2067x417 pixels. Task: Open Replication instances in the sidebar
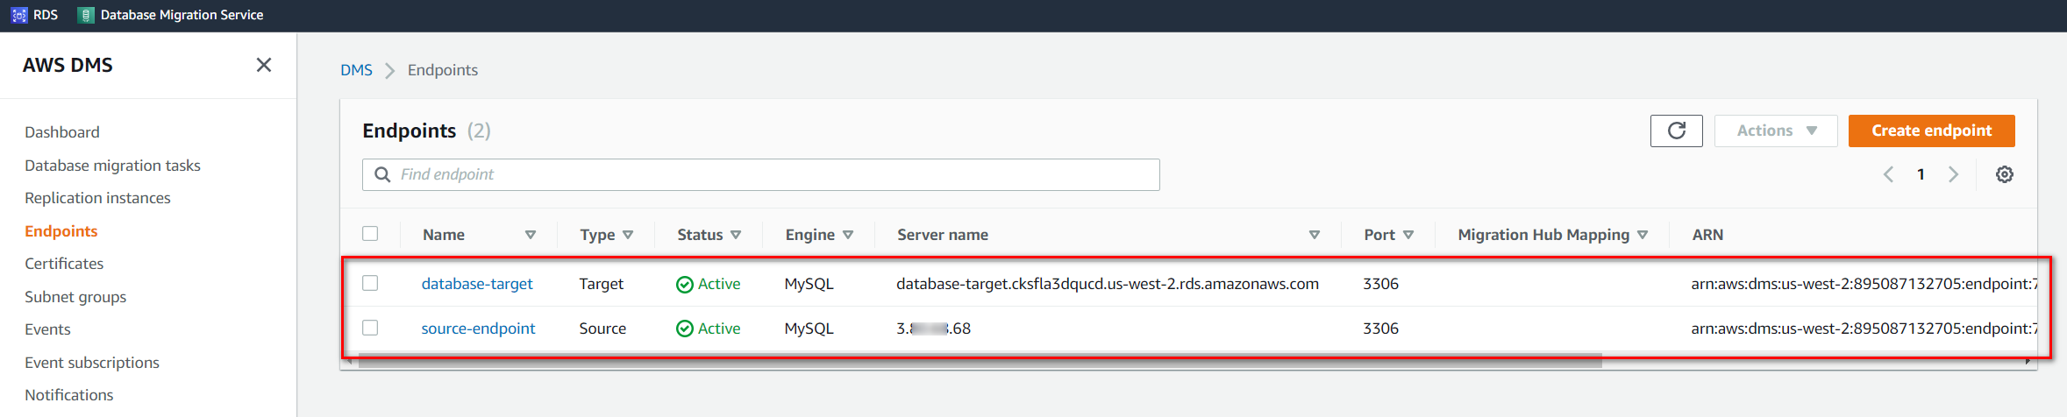(x=97, y=198)
